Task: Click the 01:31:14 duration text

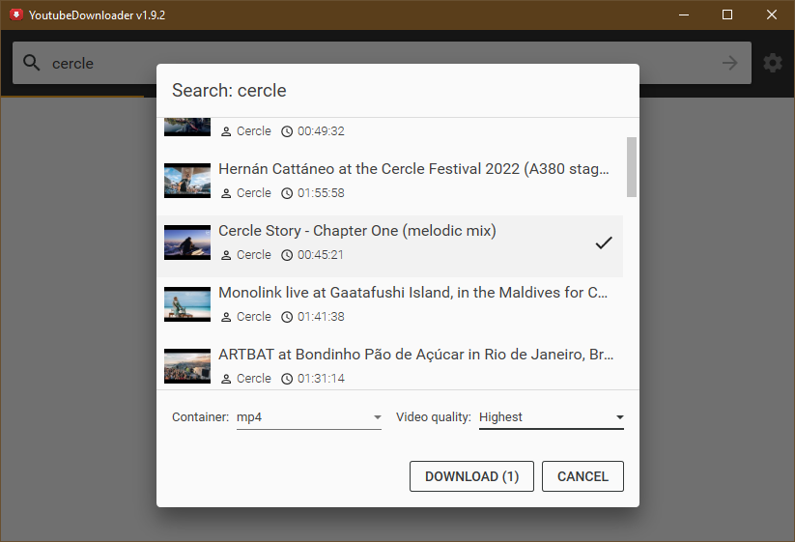Action: pos(321,379)
